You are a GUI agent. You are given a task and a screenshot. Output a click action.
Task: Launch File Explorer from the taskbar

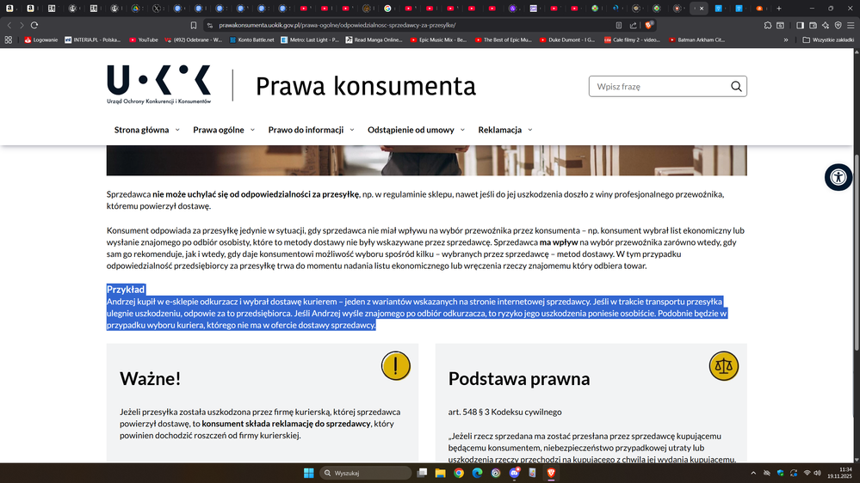pos(440,474)
